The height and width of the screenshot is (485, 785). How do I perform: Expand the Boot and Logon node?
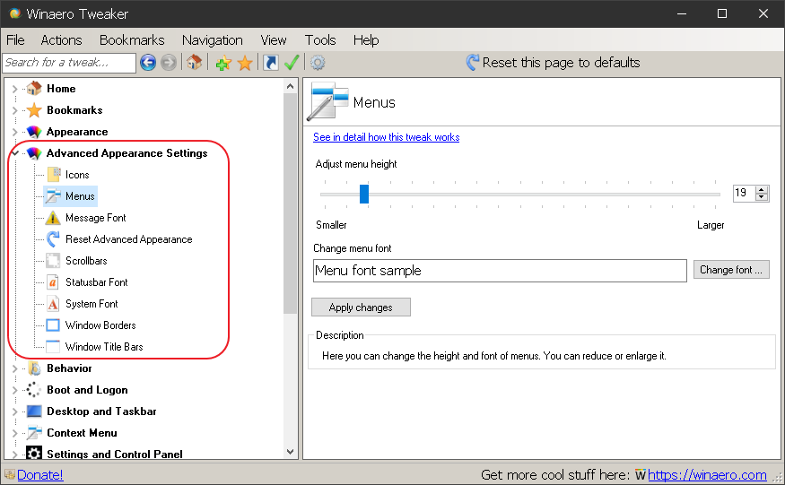tap(14, 390)
